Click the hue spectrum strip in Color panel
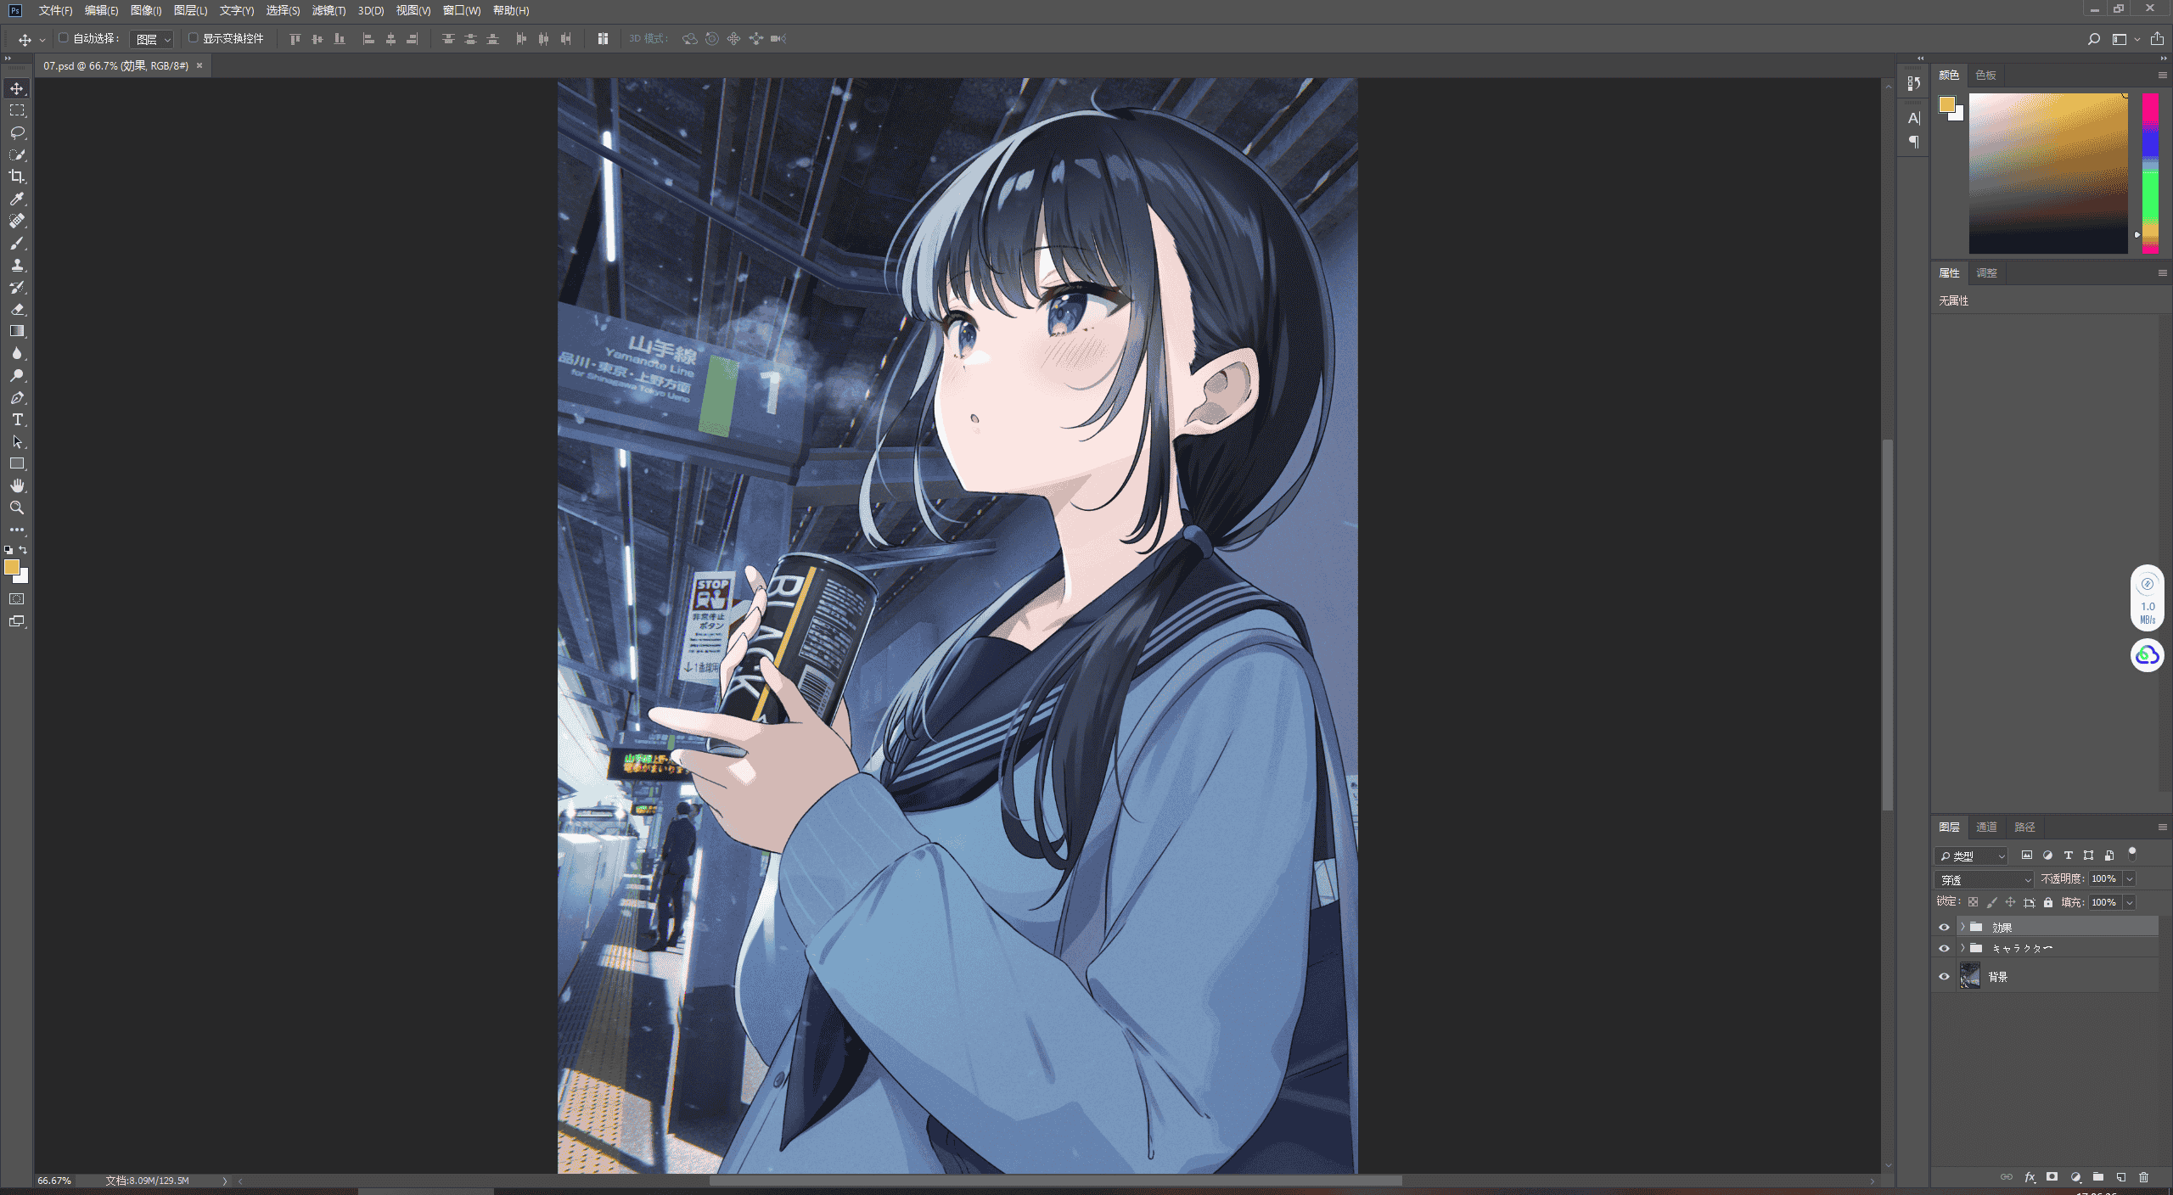The image size is (2173, 1195). tap(2150, 173)
